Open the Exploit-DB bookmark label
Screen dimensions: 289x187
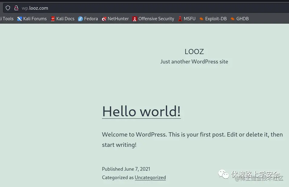[216, 19]
